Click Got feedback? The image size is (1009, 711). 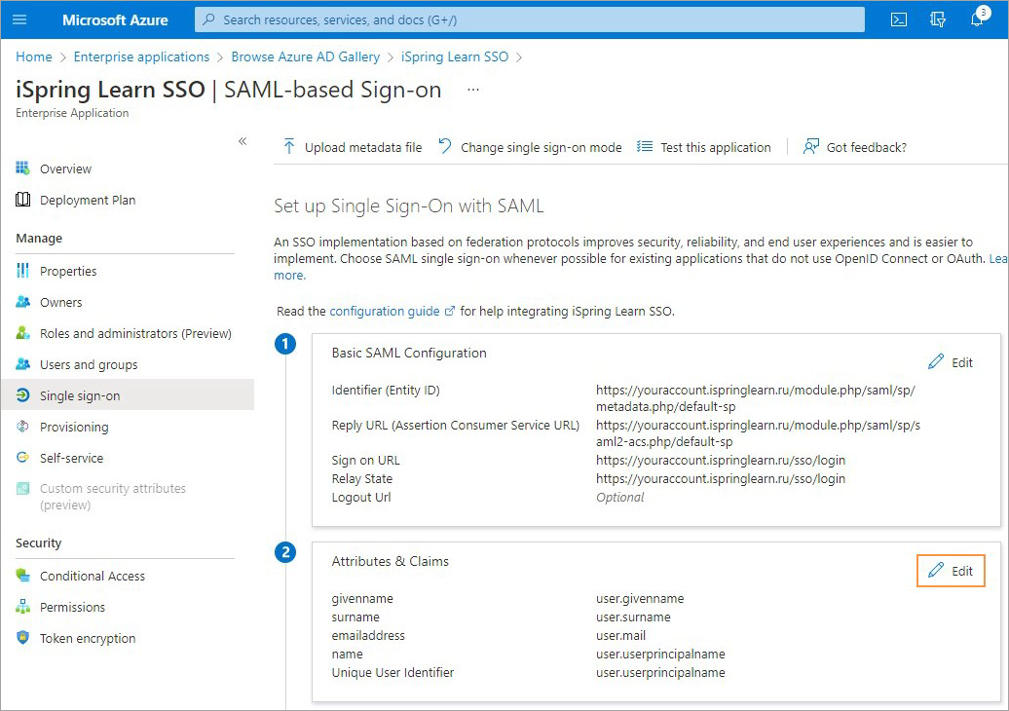click(x=866, y=147)
